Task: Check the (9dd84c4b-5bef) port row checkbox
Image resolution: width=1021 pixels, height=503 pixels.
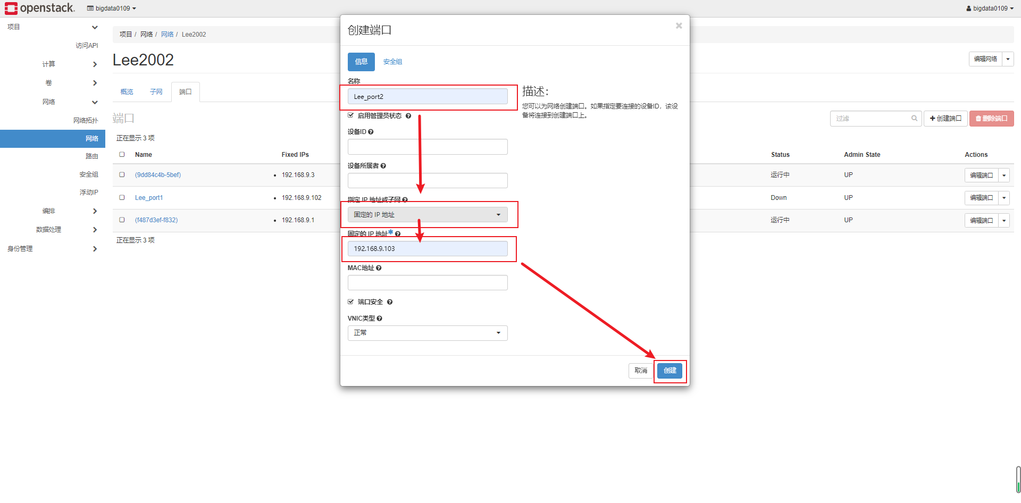Action: [122, 174]
